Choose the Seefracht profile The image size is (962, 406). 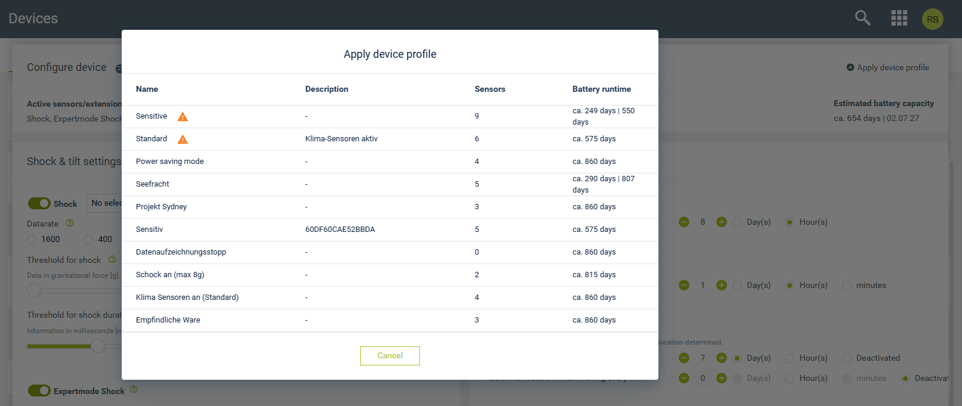coord(153,184)
